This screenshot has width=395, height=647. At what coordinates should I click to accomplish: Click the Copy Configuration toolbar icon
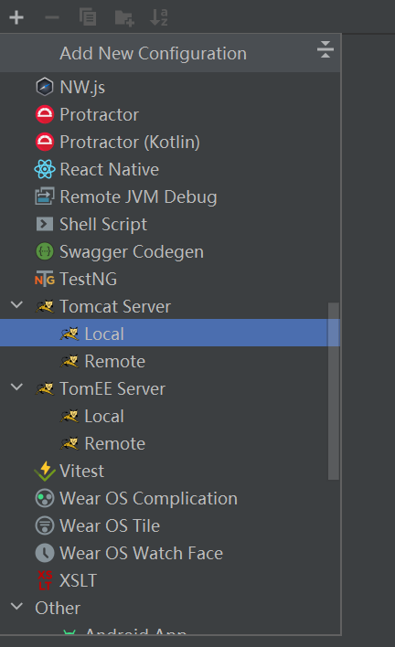pos(88,17)
